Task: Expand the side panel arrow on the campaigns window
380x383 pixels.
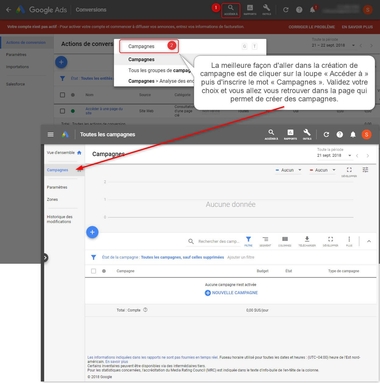Action: tap(45, 258)
